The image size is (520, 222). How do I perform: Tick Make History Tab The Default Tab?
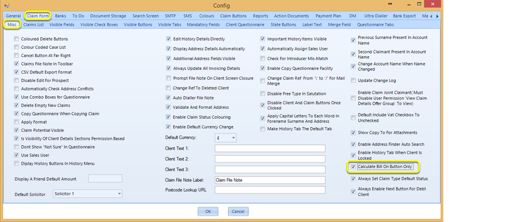tap(263, 129)
